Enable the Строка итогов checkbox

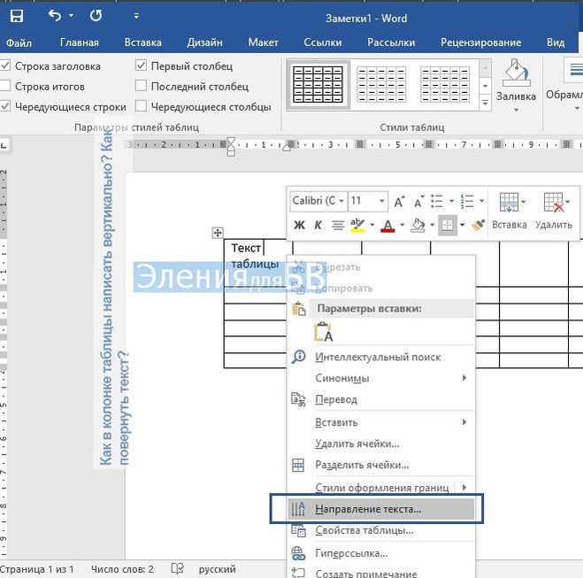pyautogui.click(x=6, y=87)
